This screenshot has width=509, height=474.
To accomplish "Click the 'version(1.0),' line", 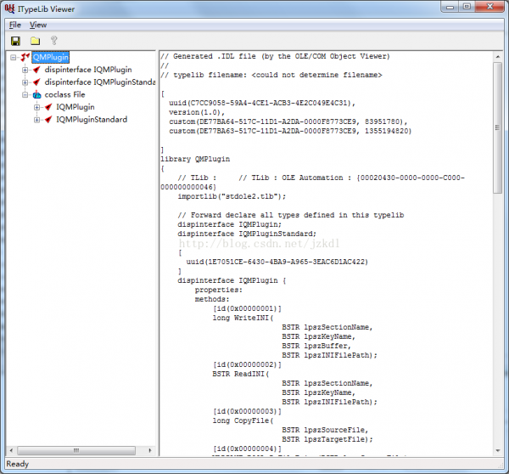I will (x=197, y=112).
